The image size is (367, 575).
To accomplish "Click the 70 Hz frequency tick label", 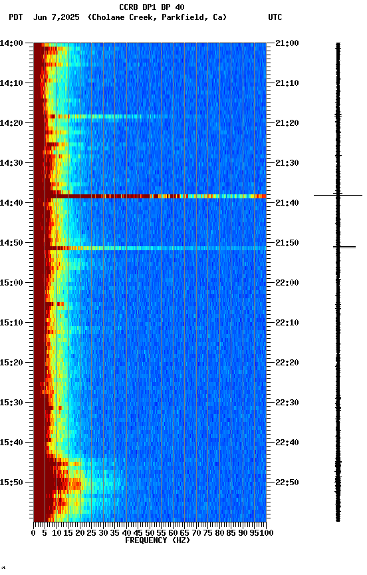I will 196,533.
